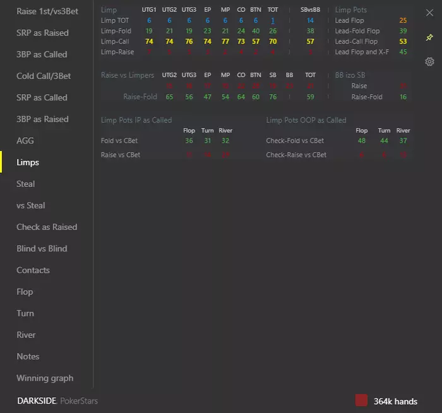Select the Limp-Call row label
This screenshot has width=442, height=413.
click(115, 42)
